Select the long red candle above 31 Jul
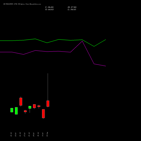 [x=43, y=114]
